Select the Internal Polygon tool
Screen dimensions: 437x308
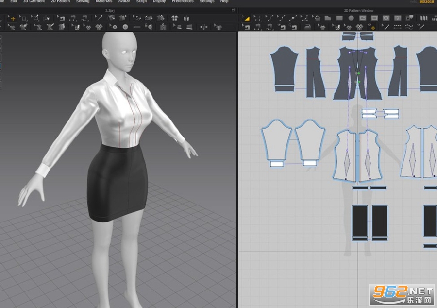coord(363,18)
